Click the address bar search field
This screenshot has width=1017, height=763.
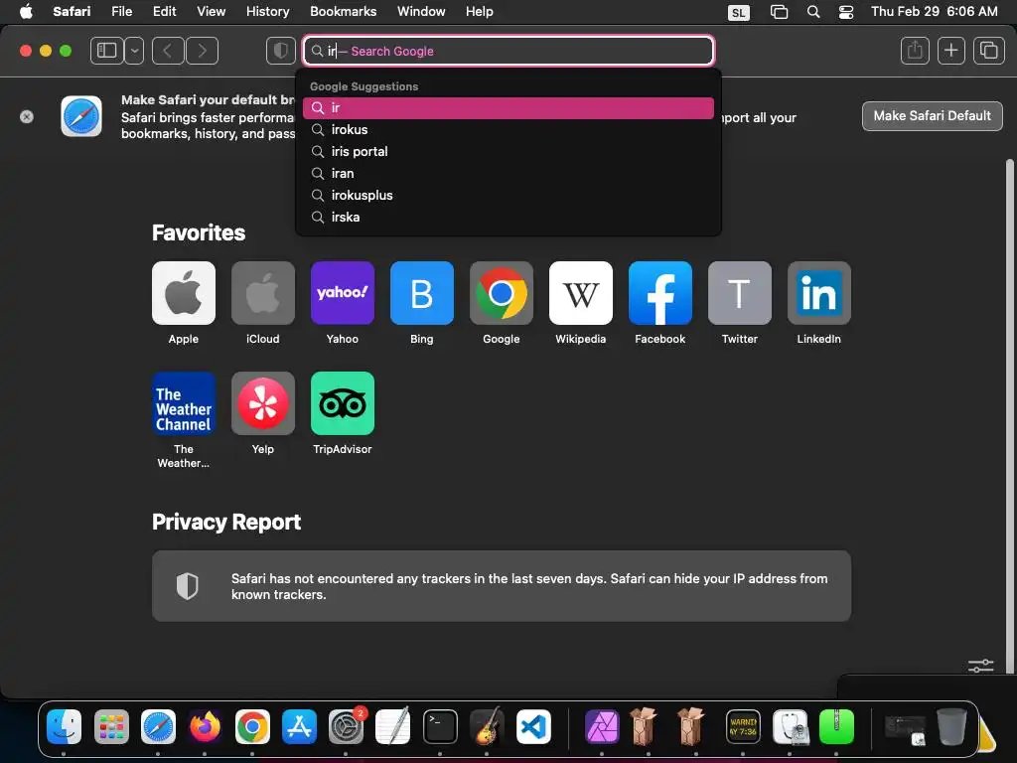pyautogui.click(x=508, y=51)
